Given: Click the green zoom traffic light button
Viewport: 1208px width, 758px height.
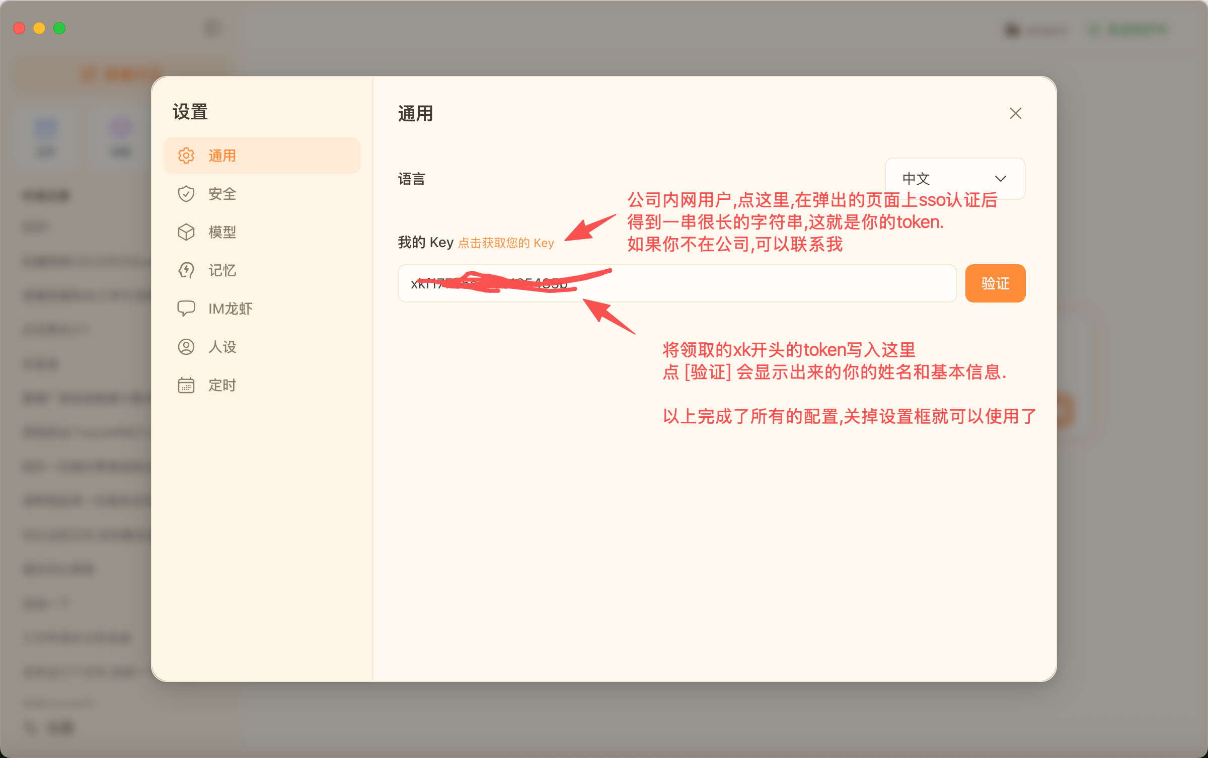Looking at the screenshot, I should point(59,28).
